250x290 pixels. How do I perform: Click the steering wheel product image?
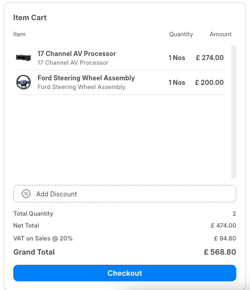(x=23, y=82)
